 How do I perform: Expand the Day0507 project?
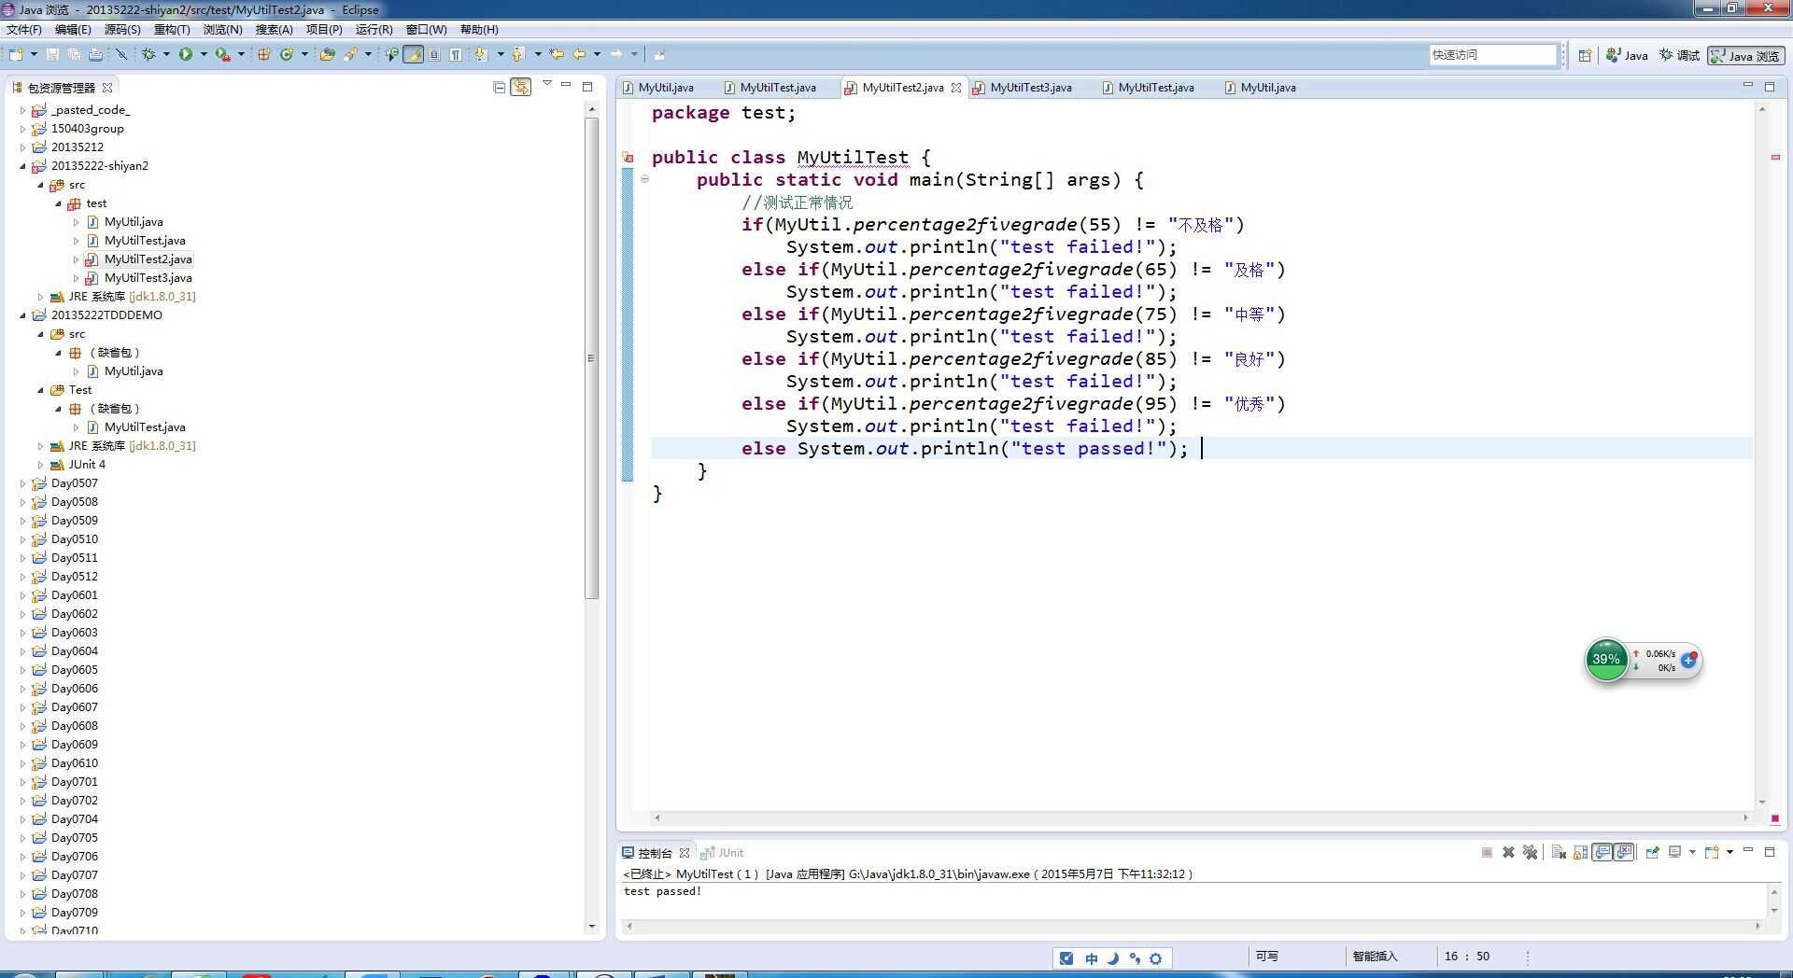tap(23, 483)
